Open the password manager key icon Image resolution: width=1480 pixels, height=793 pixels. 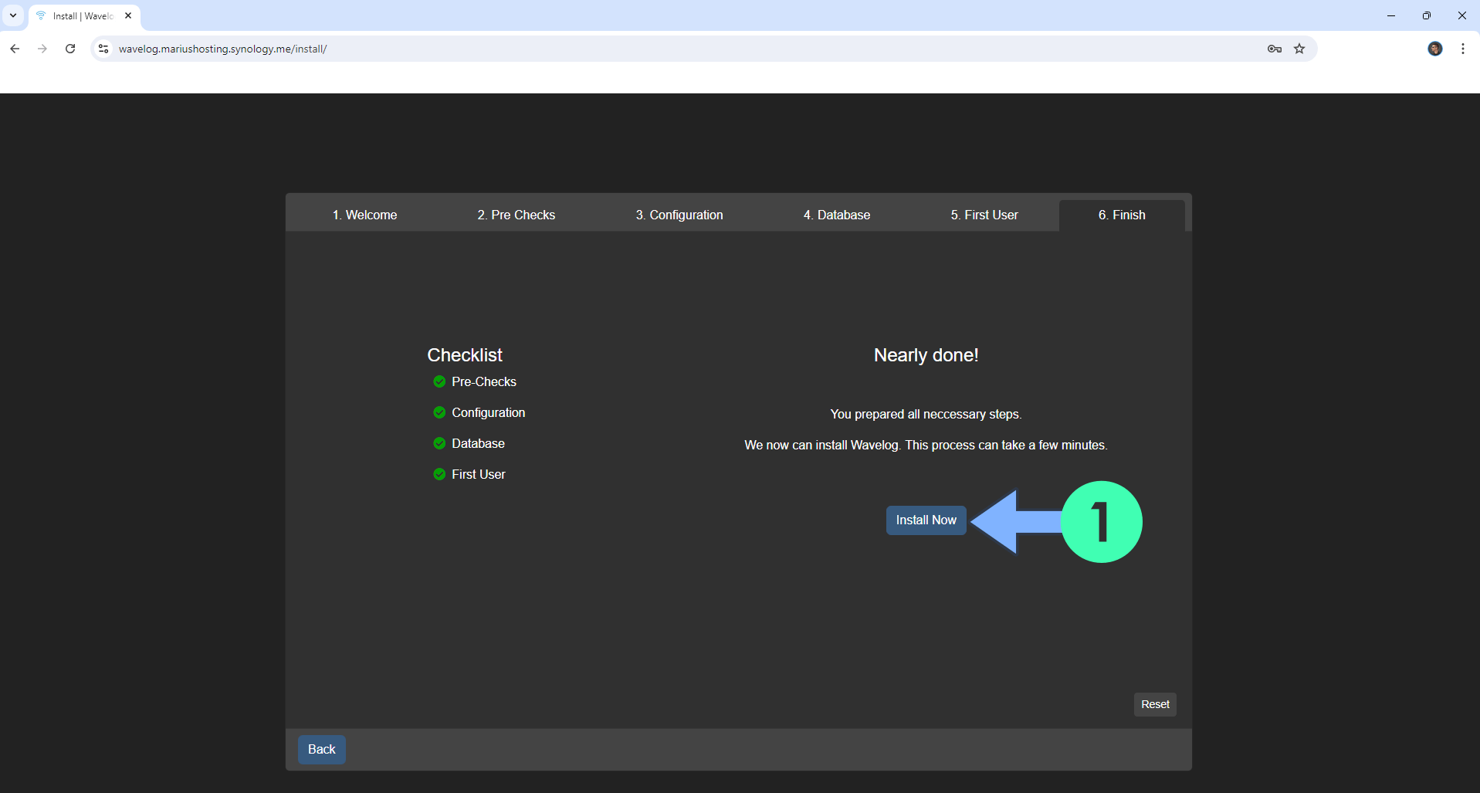coord(1275,49)
